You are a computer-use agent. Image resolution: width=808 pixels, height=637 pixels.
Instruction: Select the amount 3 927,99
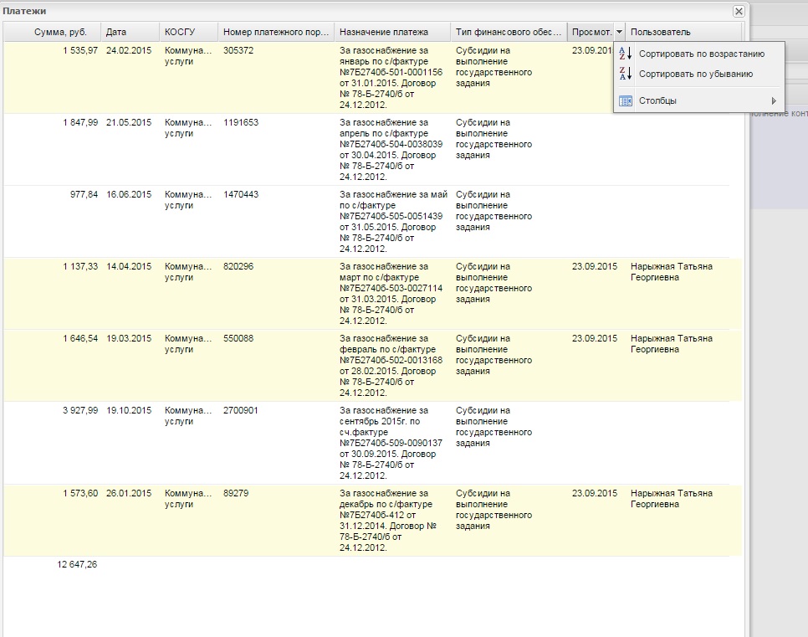point(80,410)
